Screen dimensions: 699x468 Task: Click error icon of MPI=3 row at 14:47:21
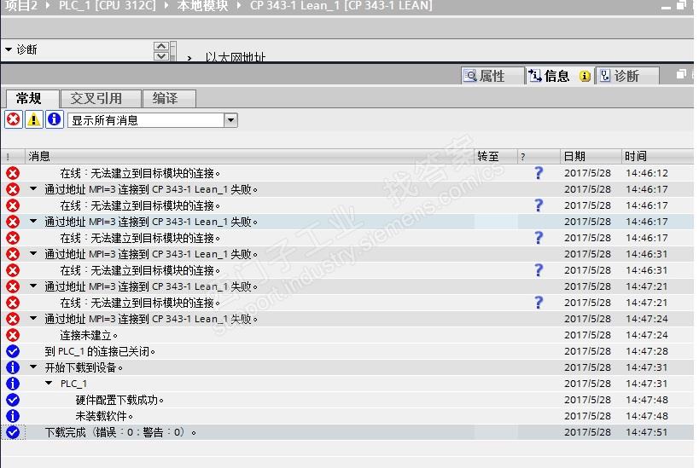13,286
